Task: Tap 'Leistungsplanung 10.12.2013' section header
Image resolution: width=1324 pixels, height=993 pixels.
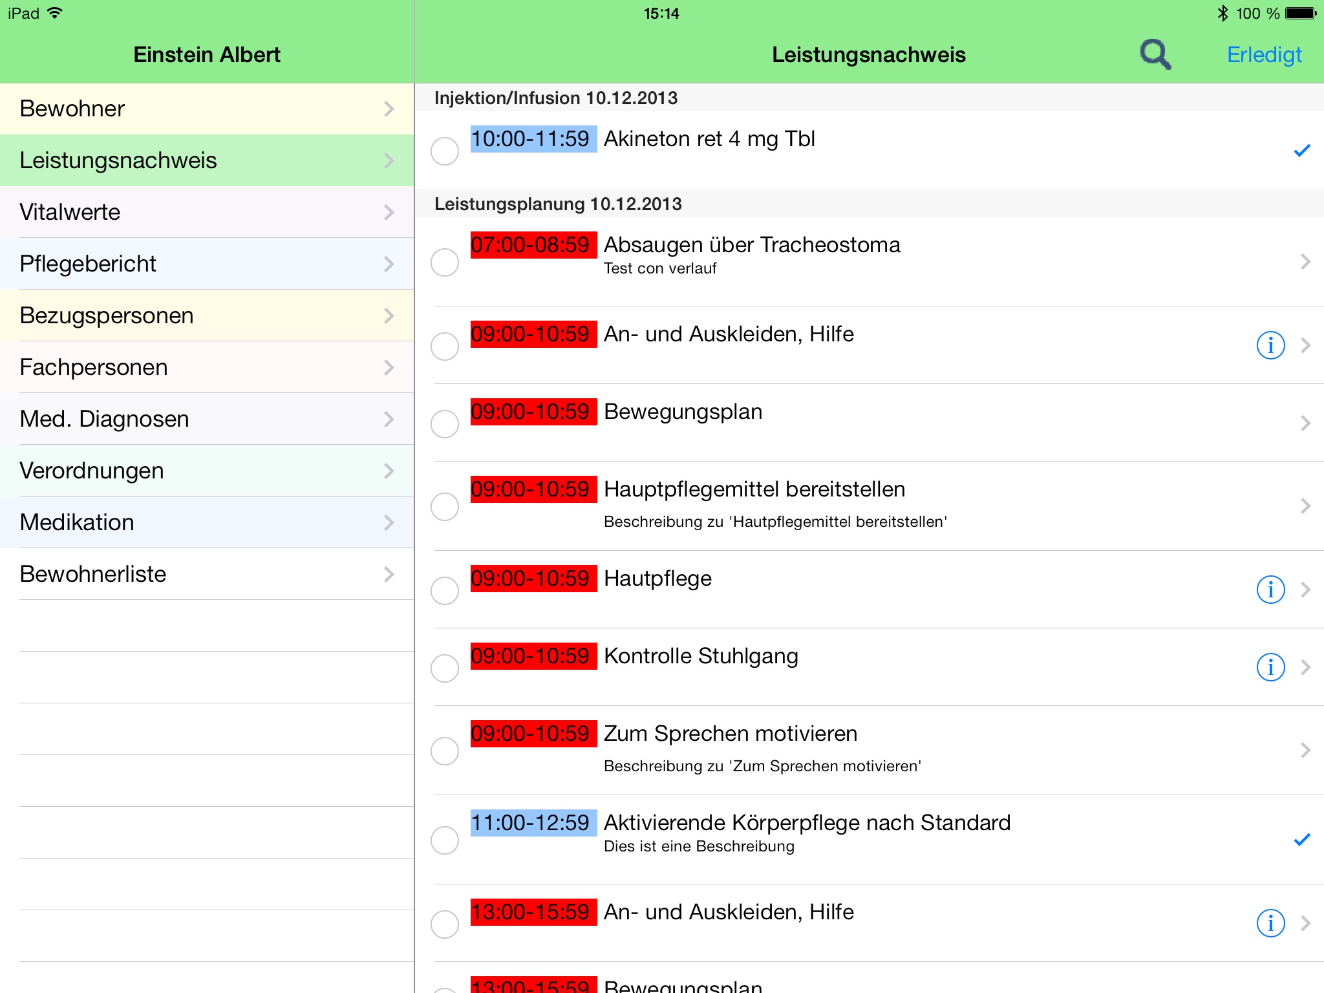Action: point(558,204)
